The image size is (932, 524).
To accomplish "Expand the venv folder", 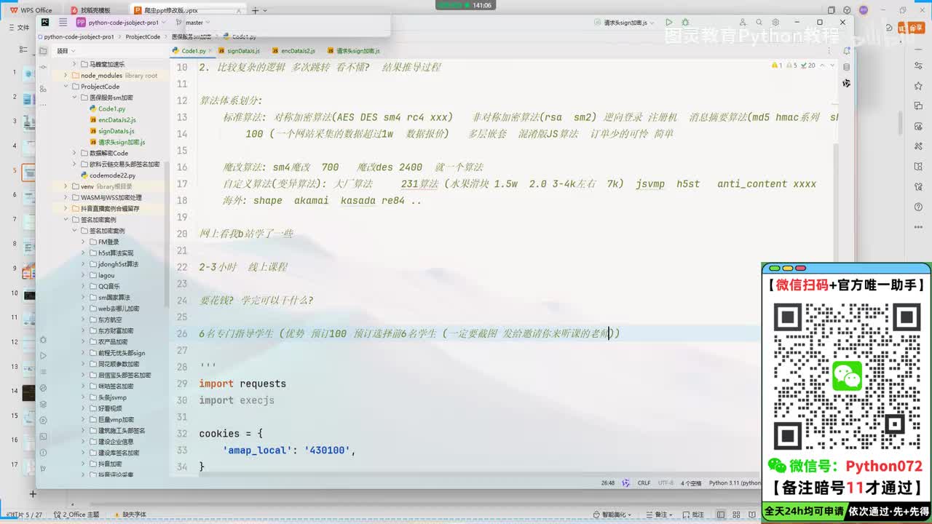I will click(66, 186).
